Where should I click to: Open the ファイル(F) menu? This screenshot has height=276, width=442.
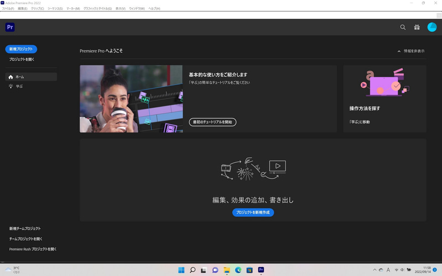8,8
